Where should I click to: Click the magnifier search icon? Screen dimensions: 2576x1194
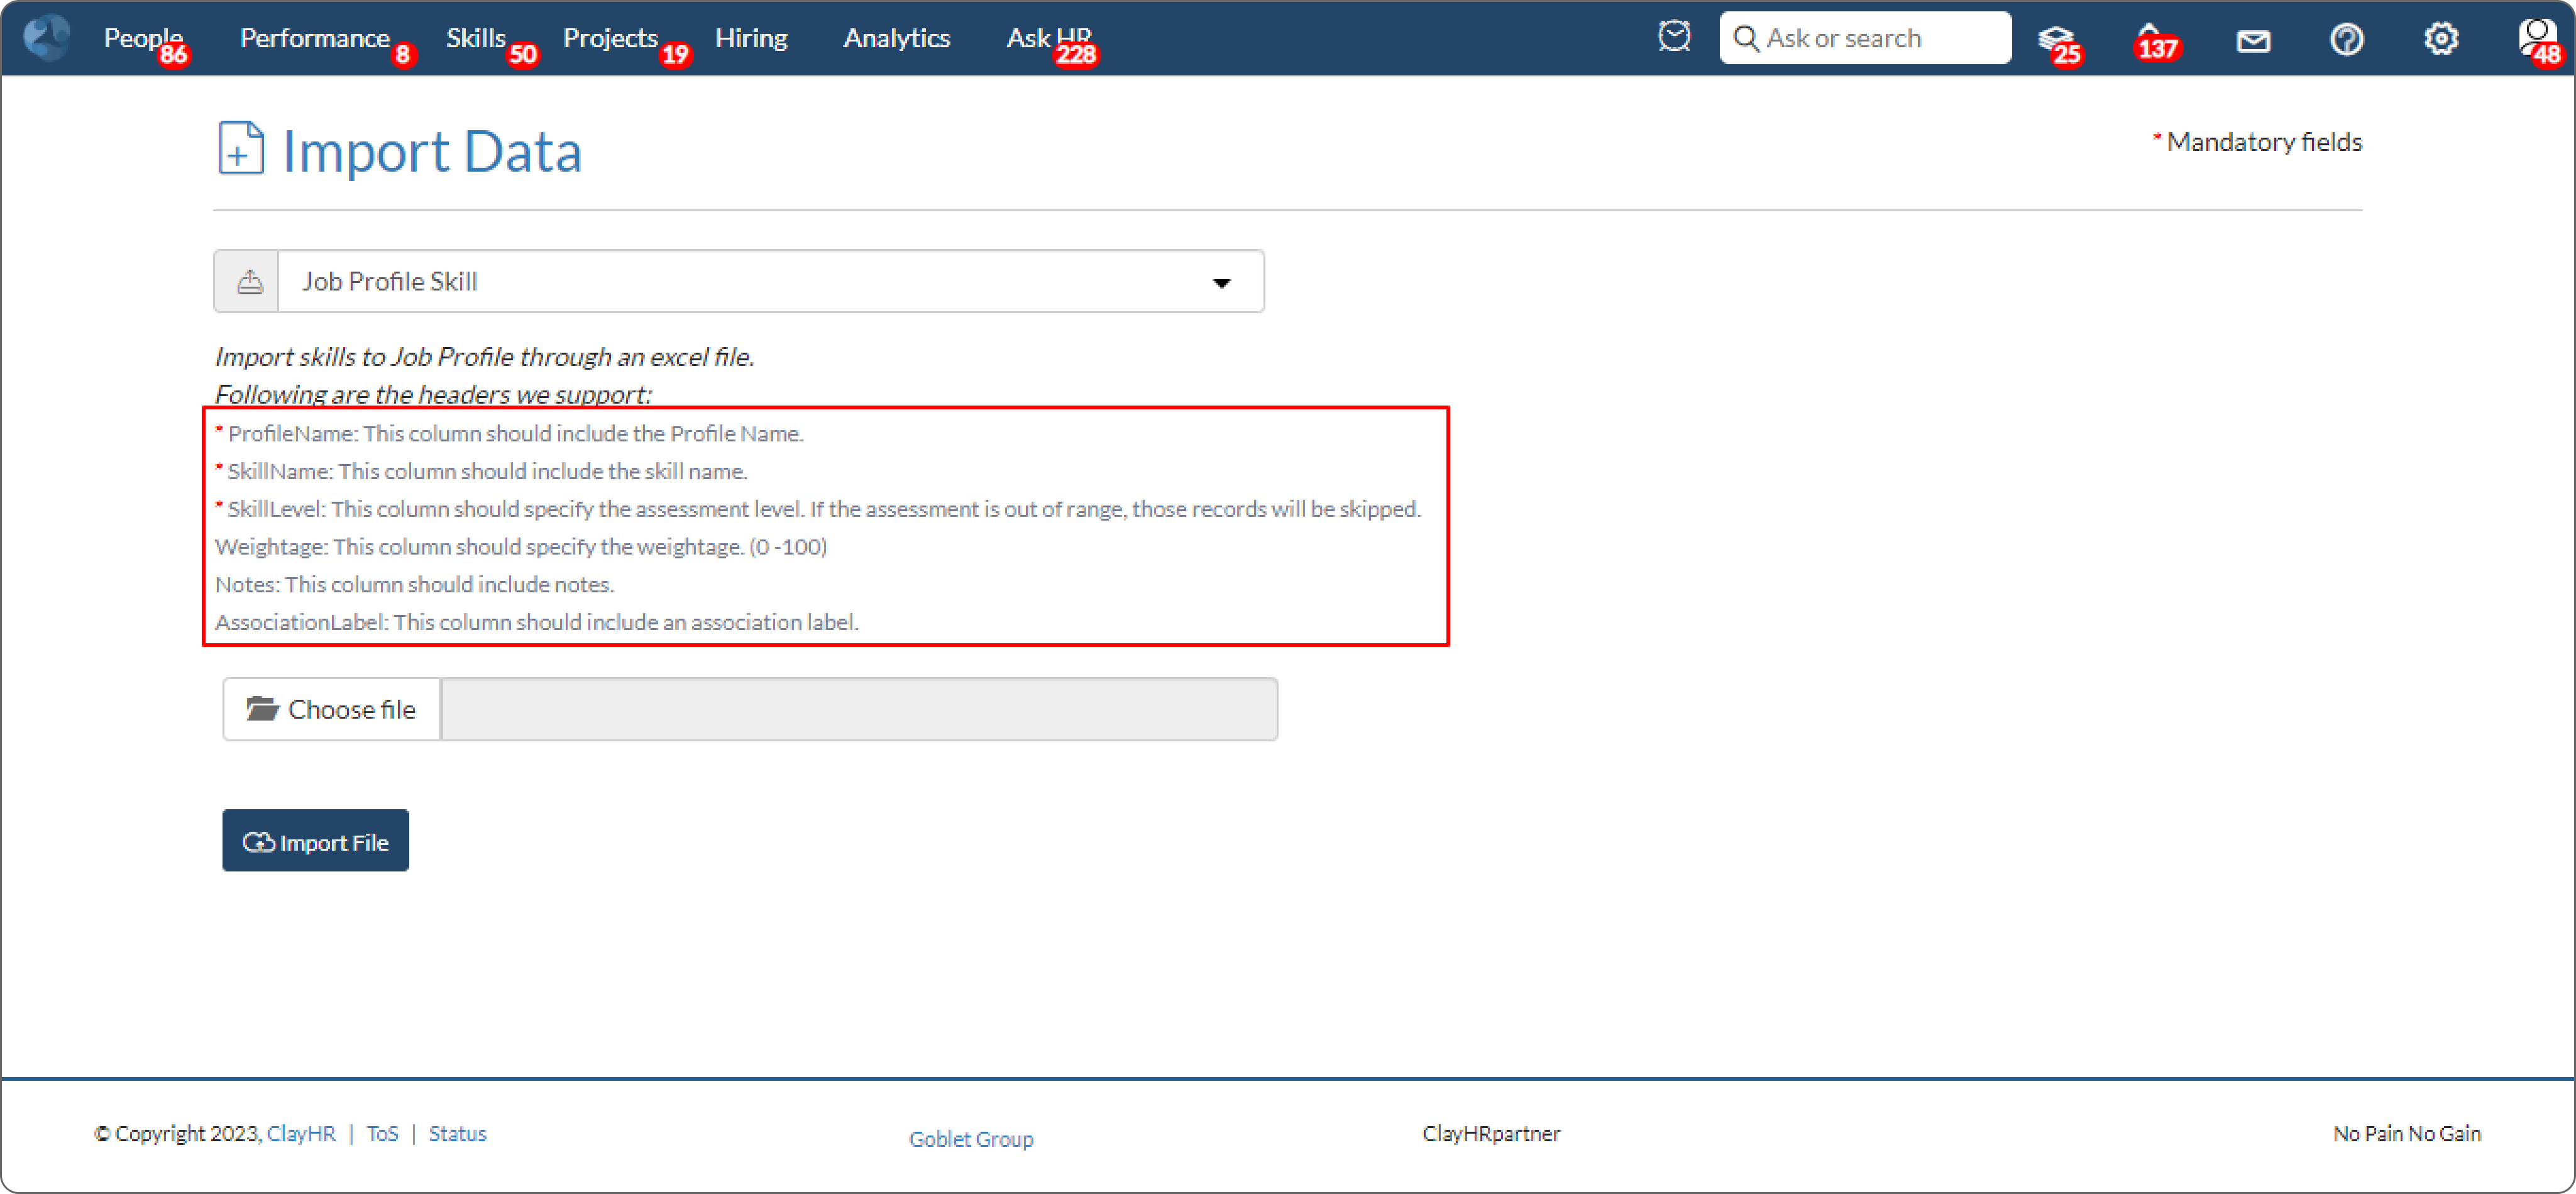click(x=1745, y=38)
